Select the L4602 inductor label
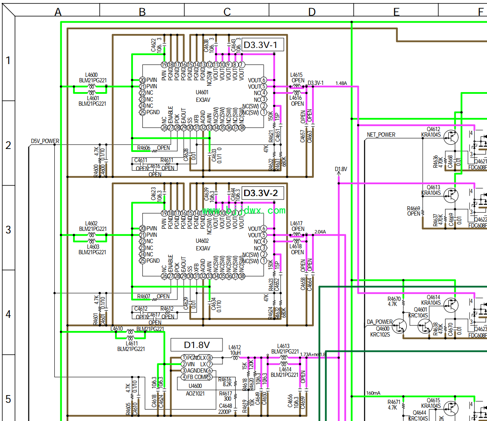 coord(91,224)
